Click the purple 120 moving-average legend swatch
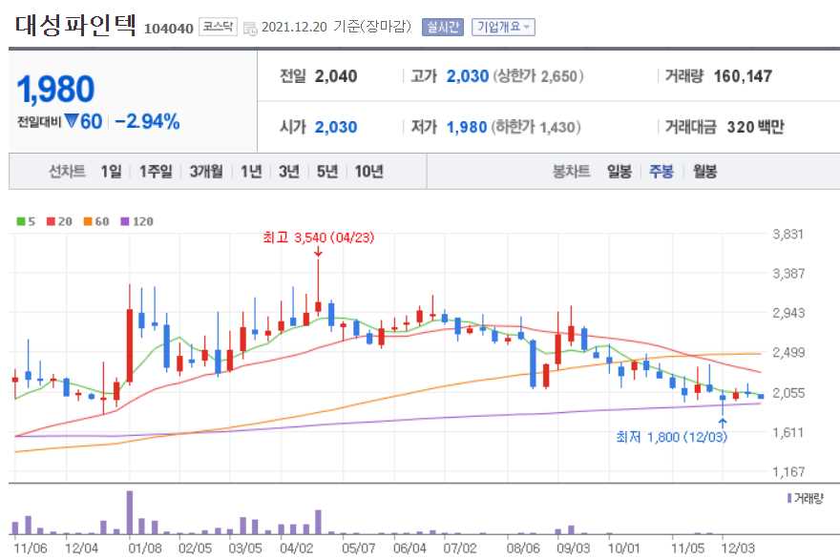The image size is (840, 558). coord(125,221)
